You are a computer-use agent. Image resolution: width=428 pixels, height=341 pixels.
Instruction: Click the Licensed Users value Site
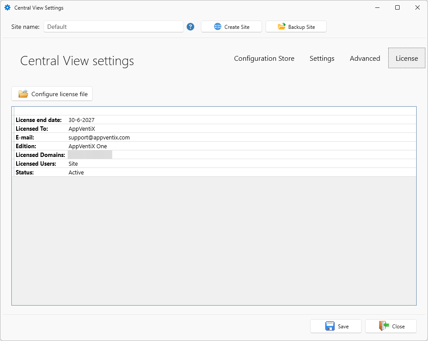pos(73,164)
